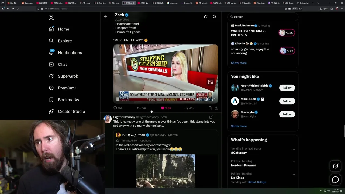Unlike the post with 2.8K likes
The height and width of the screenshot is (194, 345).
pyautogui.click(x=166, y=108)
